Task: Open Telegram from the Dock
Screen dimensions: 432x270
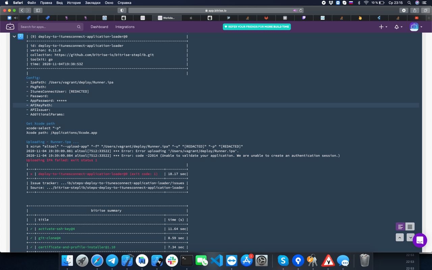Action: [x=112, y=260]
